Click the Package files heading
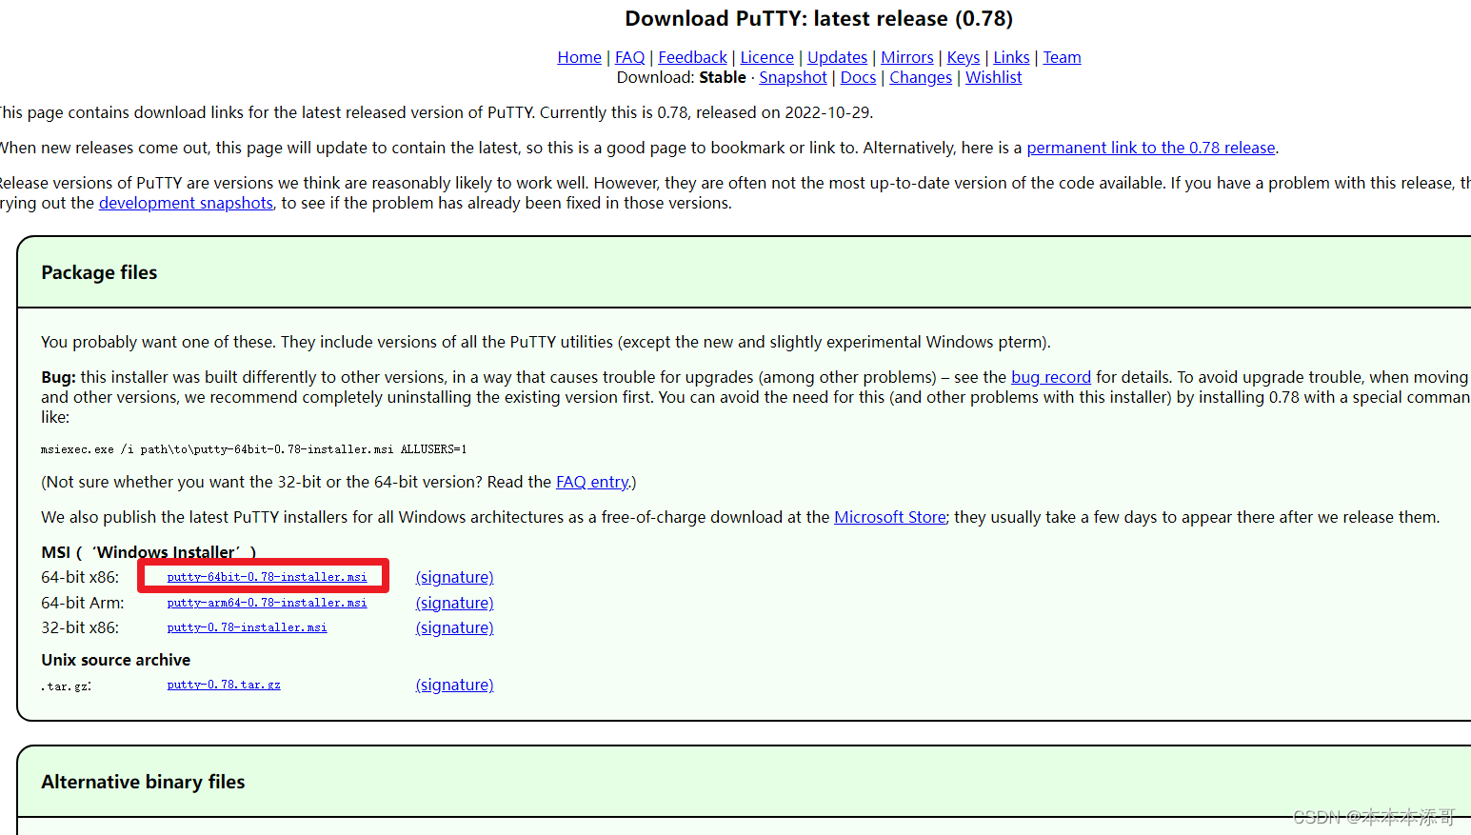This screenshot has width=1471, height=835. coord(99,272)
